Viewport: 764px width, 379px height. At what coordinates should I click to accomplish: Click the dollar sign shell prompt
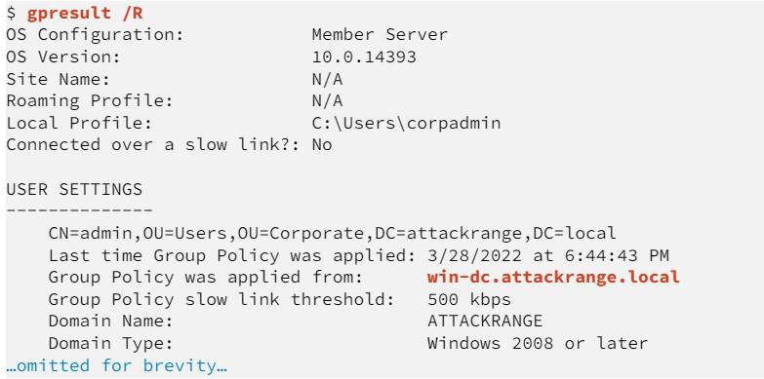[x=11, y=13]
